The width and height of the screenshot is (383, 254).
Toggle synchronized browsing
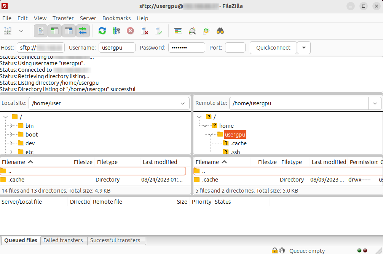pos(206,31)
